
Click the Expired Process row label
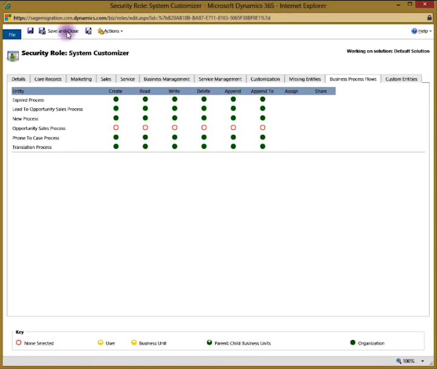[28, 100]
